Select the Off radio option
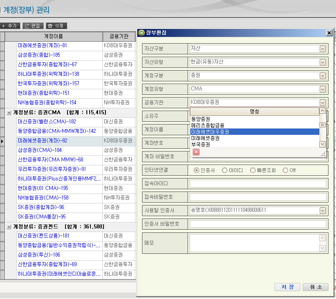336x299 pixels. point(285,170)
